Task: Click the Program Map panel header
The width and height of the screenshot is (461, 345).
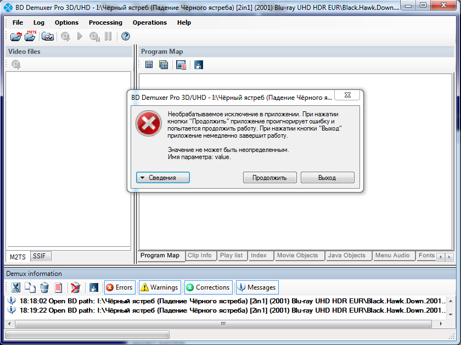Action: [296, 52]
